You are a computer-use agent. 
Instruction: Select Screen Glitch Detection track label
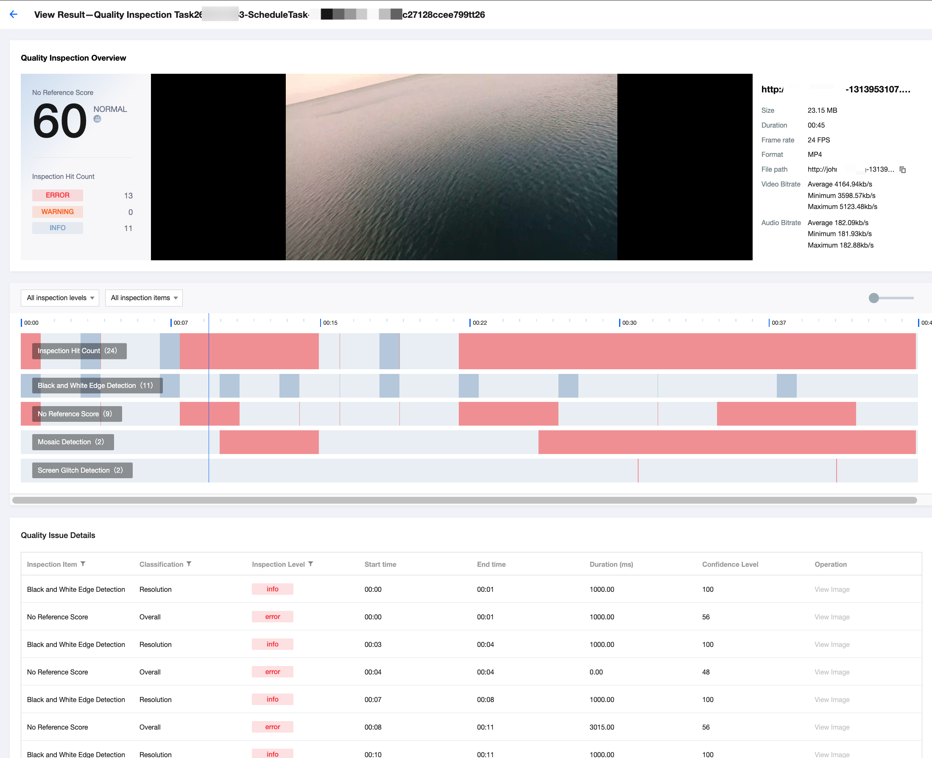click(82, 470)
